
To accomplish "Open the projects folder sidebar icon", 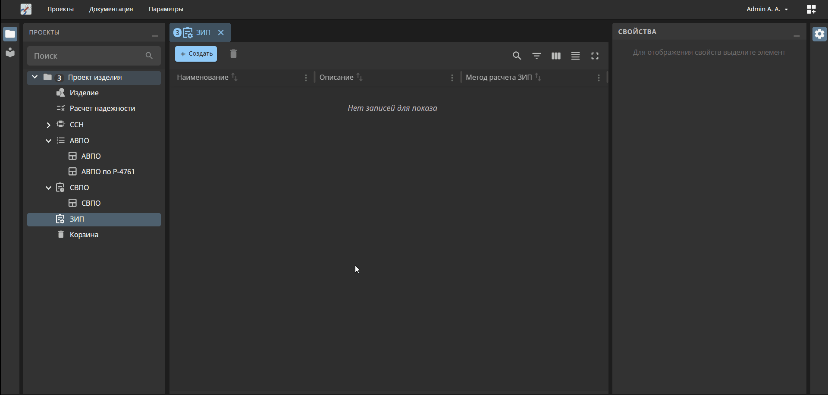I will (x=10, y=34).
